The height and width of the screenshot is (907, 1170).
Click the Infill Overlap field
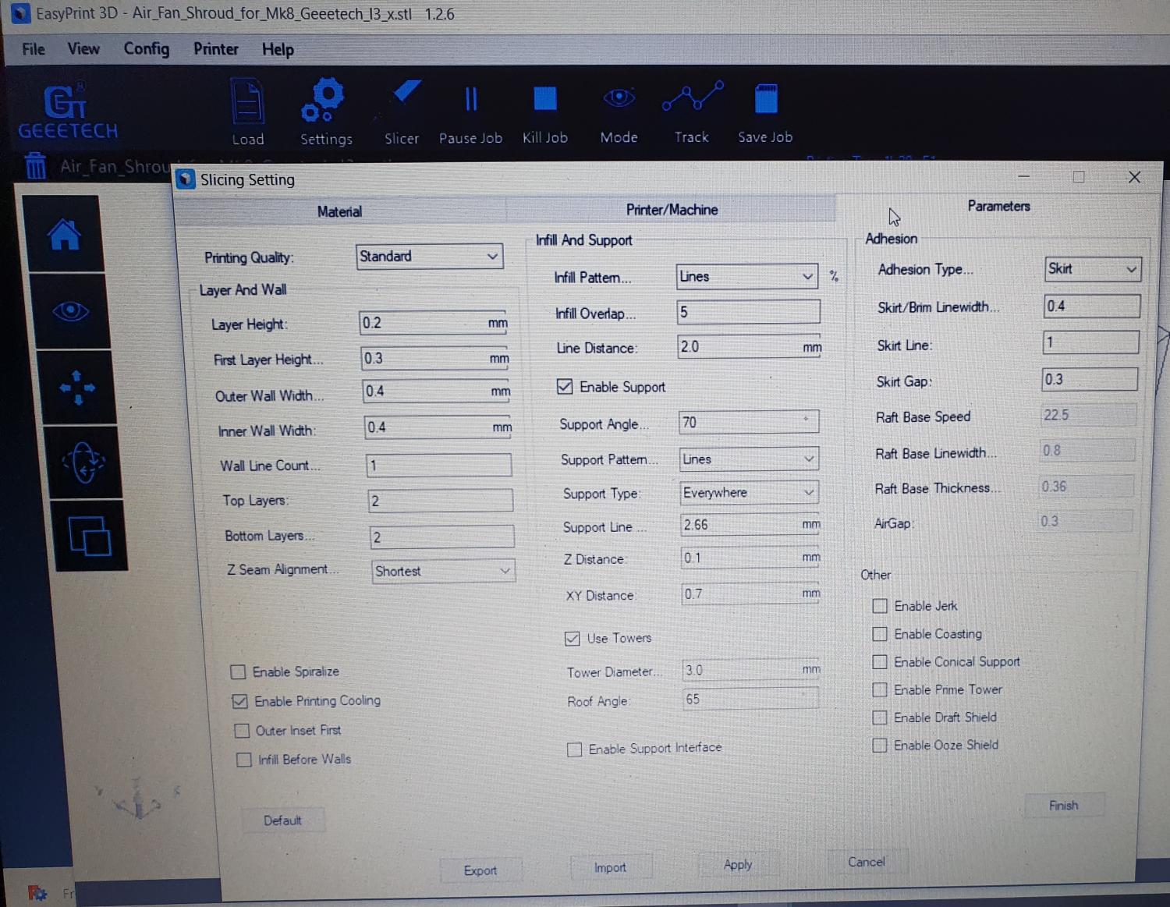(749, 313)
